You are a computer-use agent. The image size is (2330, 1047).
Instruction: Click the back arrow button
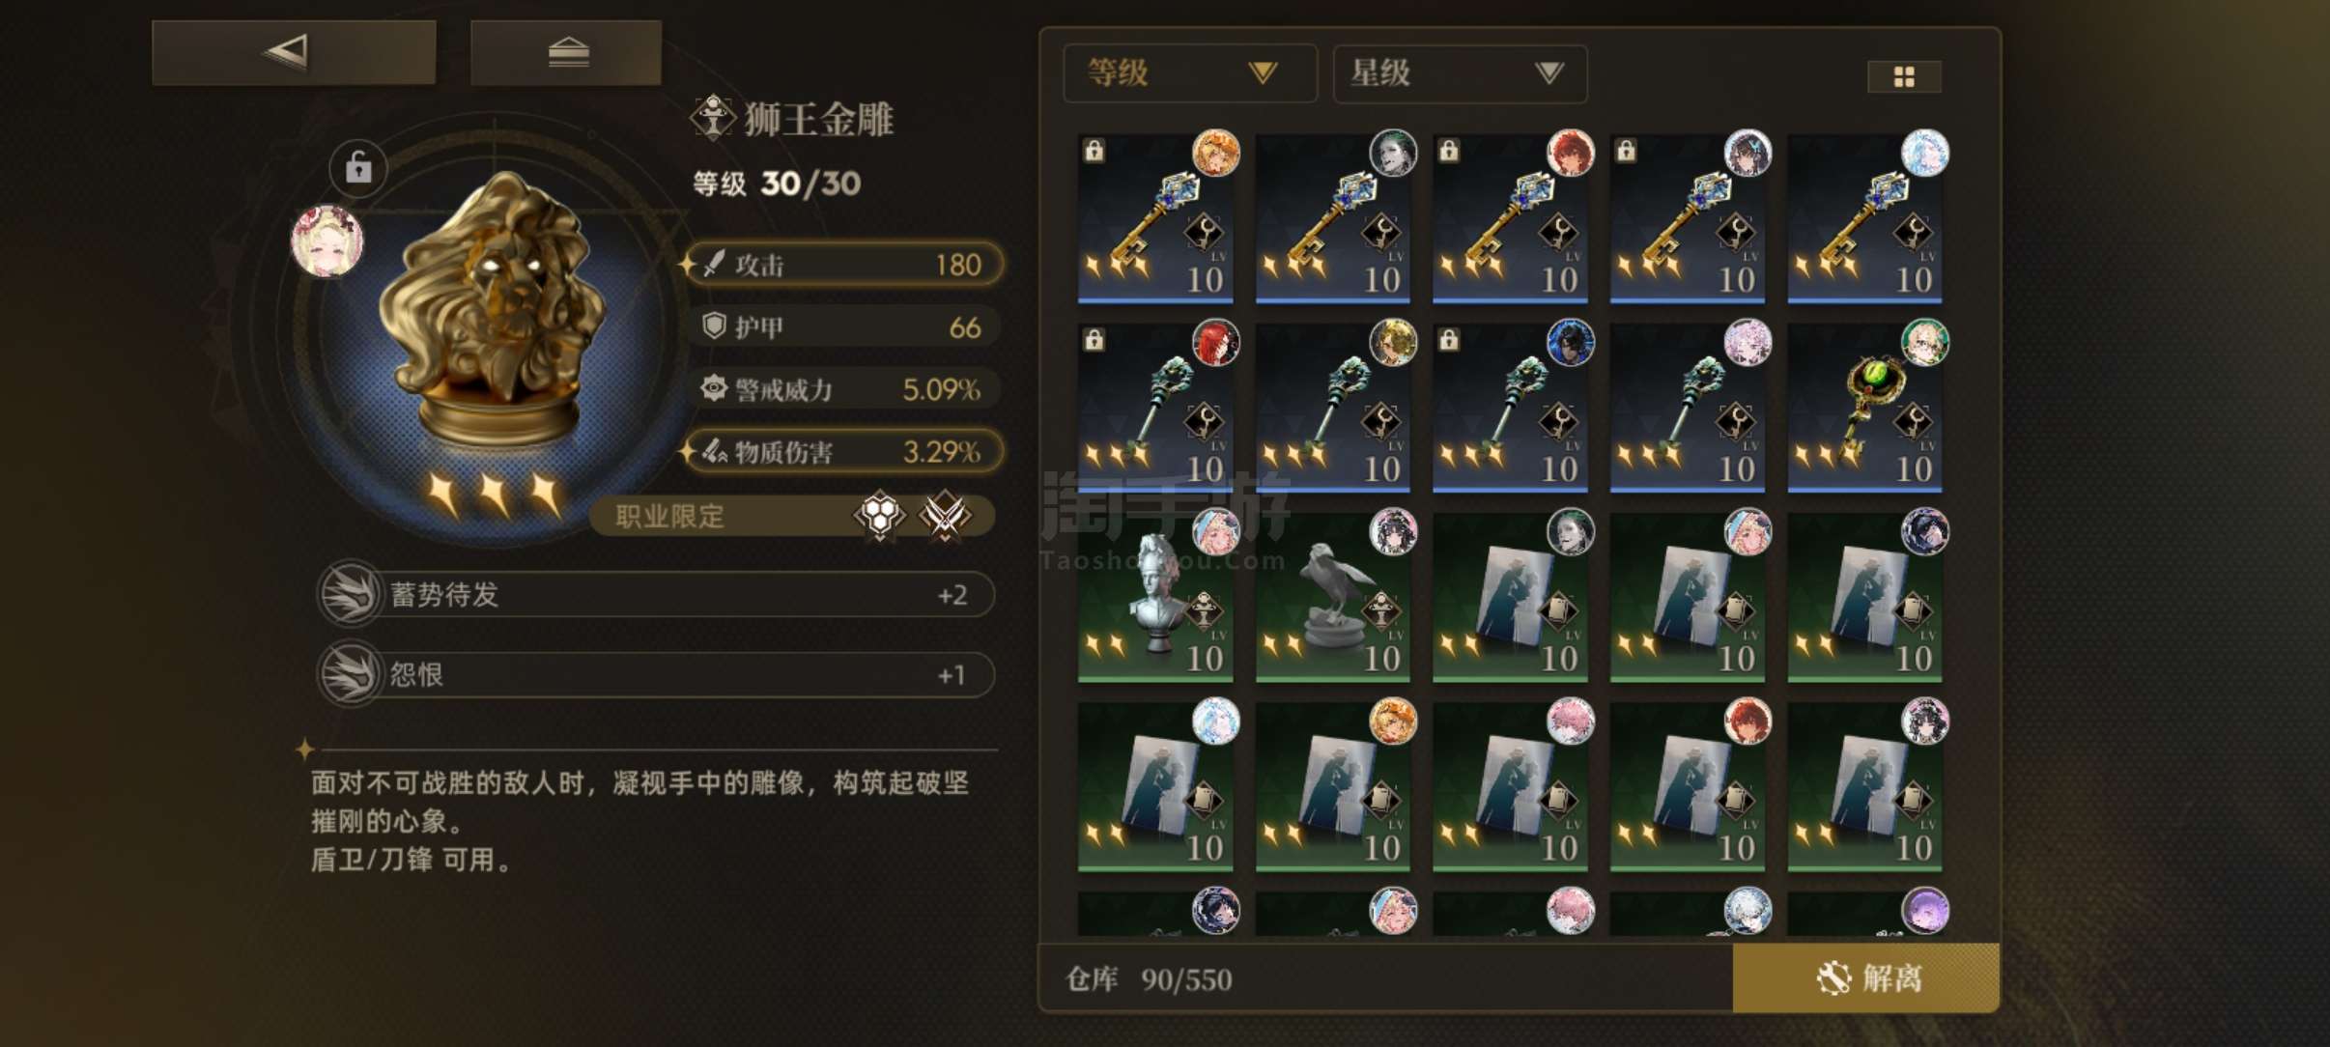tap(294, 52)
